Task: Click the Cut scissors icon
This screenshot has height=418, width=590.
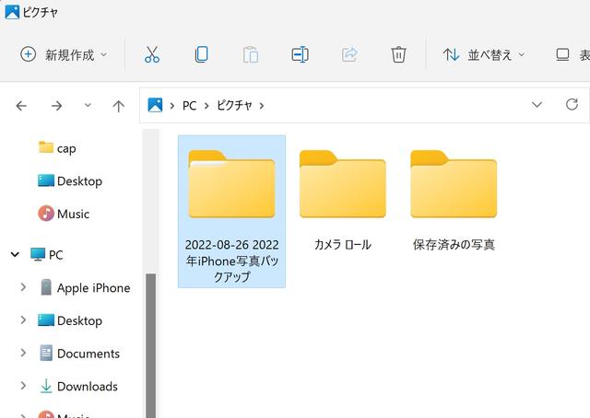Action: coord(152,54)
